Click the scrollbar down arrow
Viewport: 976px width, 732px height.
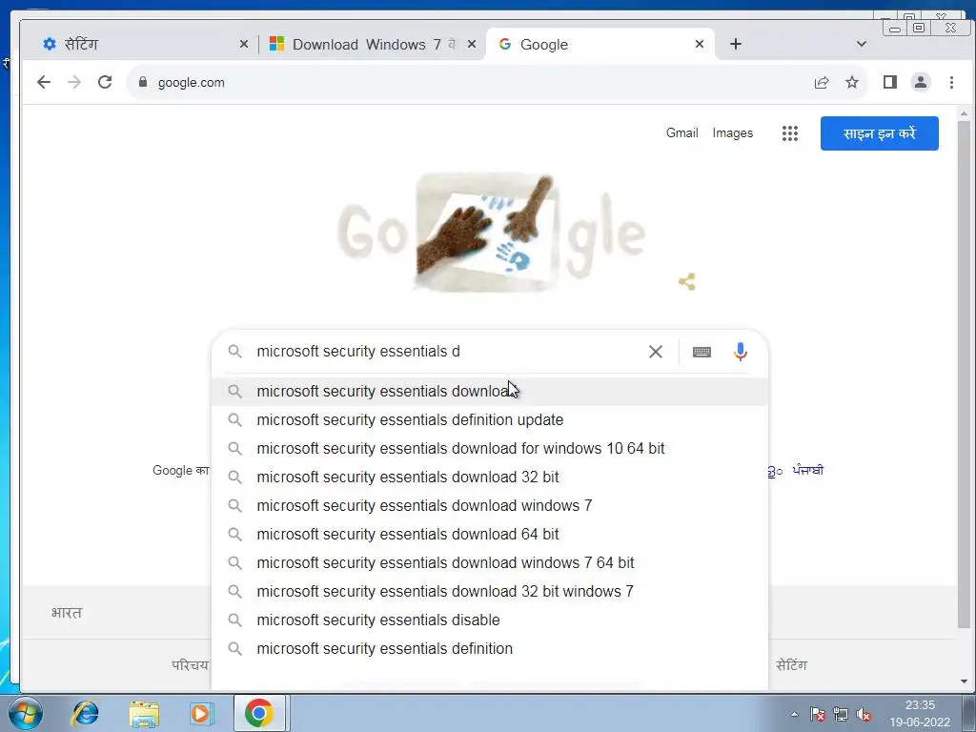coord(964,682)
